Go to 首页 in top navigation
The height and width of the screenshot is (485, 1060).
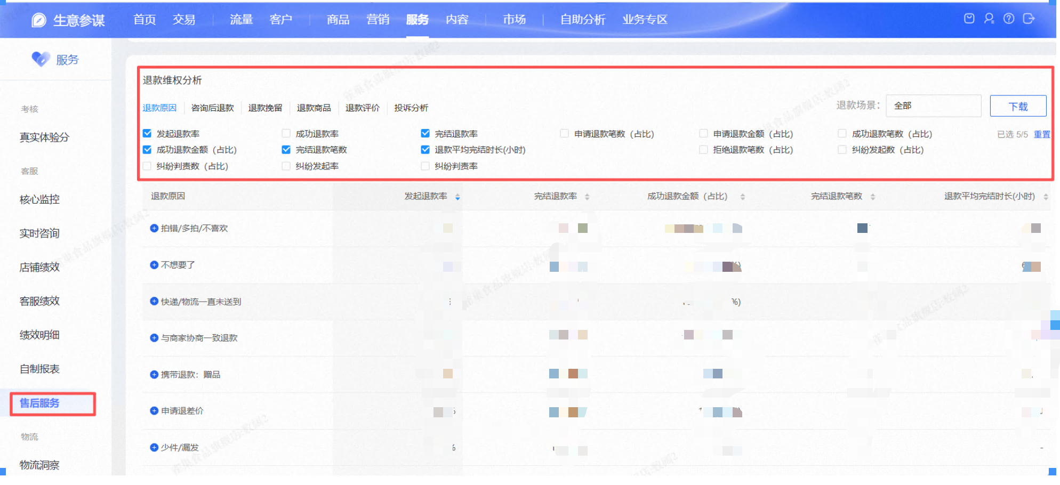pyautogui.click(x=144, y=20)
